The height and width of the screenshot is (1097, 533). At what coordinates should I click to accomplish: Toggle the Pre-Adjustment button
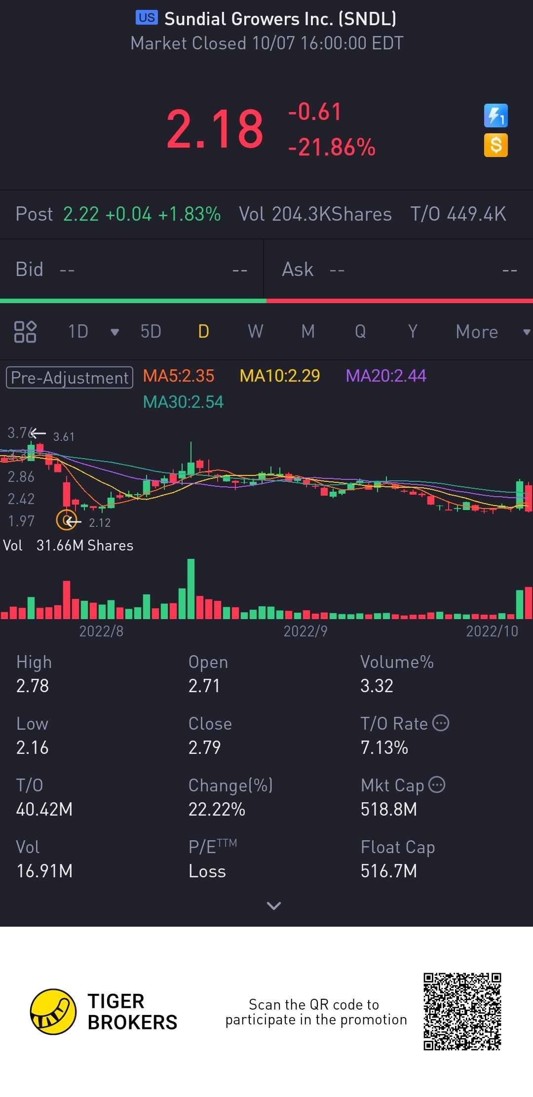tap(70, 378)
